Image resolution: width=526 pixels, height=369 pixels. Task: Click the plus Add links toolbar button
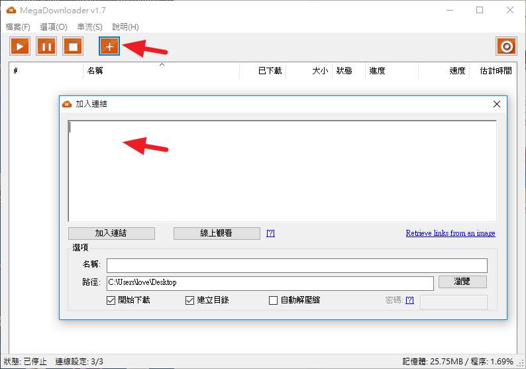point(109,46)
